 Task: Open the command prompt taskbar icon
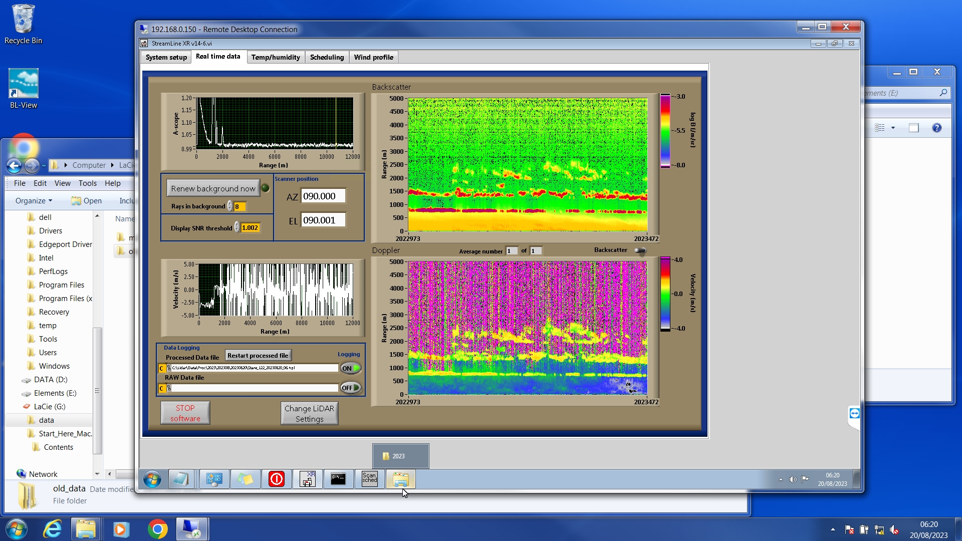(x=338, y=479)
